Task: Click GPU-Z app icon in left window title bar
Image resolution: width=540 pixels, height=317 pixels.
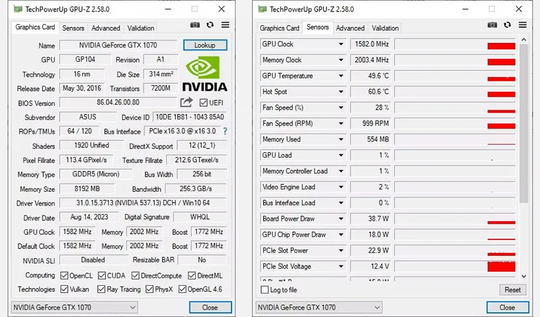Action: point(18,9)
